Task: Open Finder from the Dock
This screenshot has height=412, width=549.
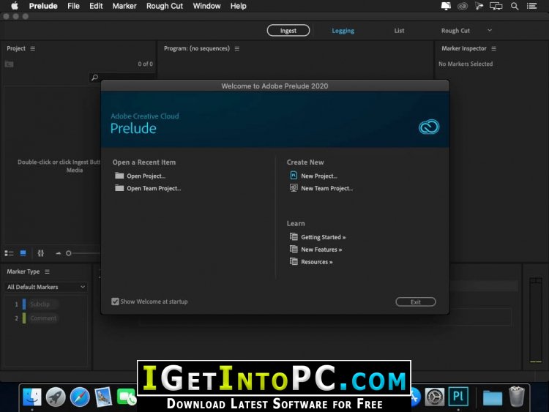Action: [32, 397]
